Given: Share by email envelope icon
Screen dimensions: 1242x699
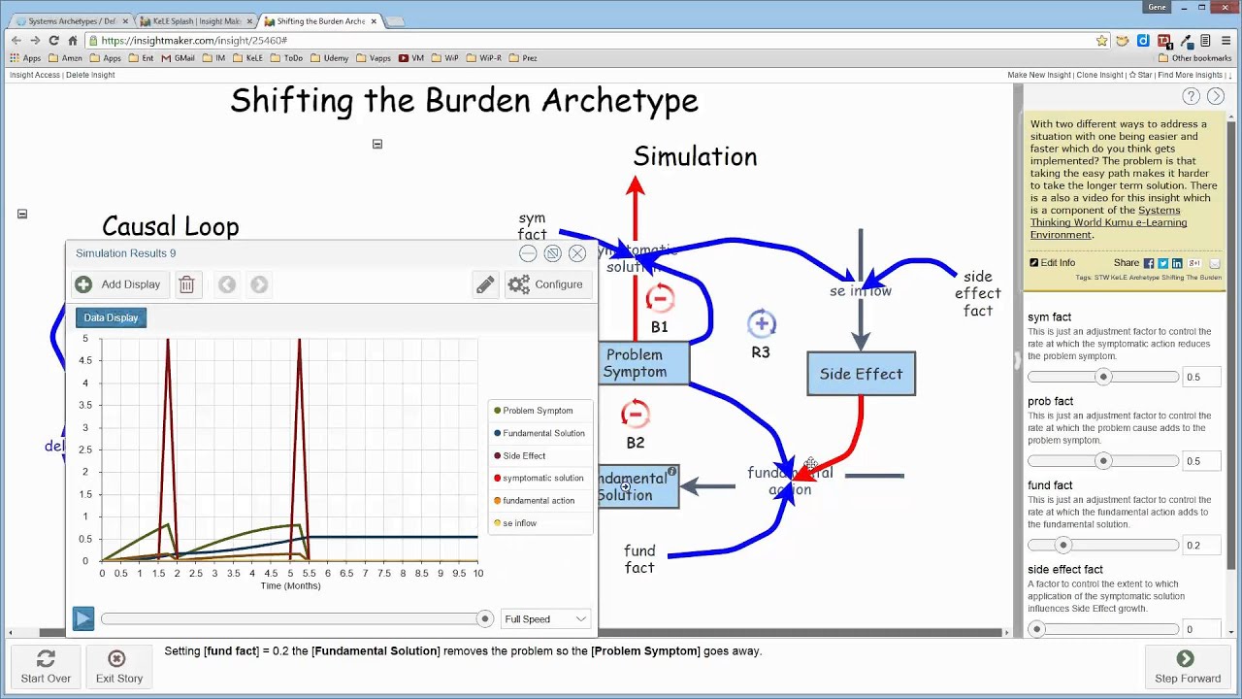Looking at the screenshot, I should point(1215,263).
